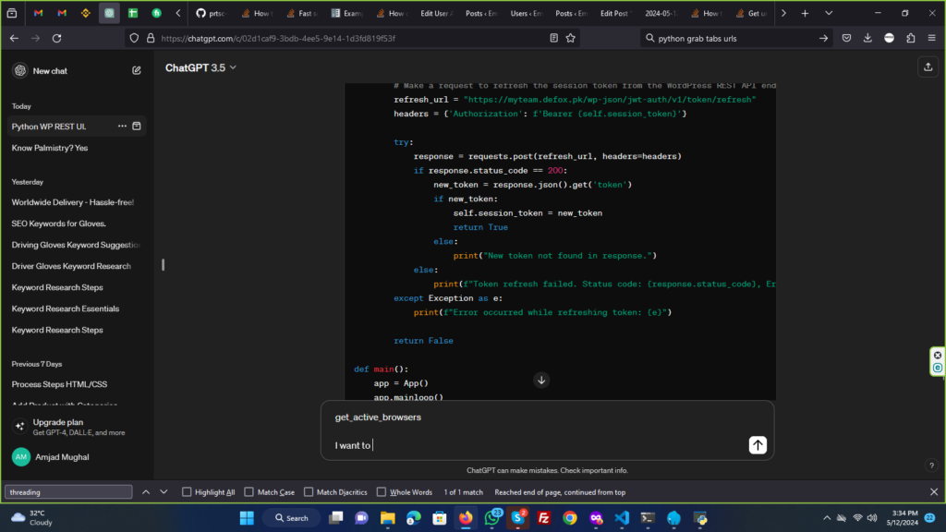
Task: Open the help question mark button
Action: pos(931,465)
